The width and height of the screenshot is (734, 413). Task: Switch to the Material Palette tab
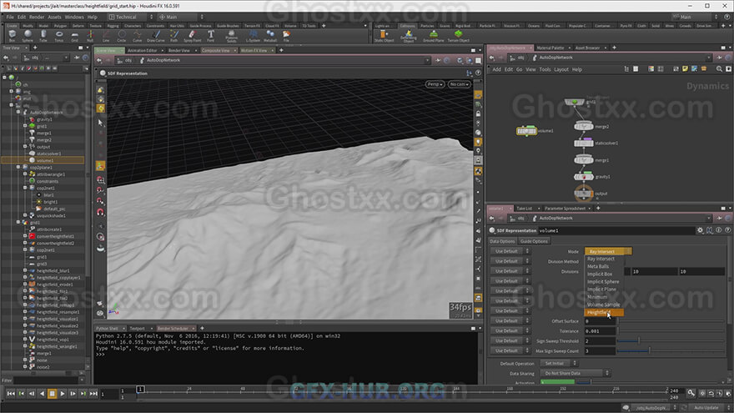550,48
